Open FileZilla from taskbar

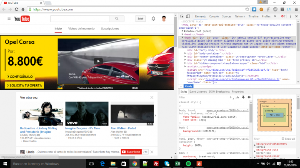coord(156,164)
